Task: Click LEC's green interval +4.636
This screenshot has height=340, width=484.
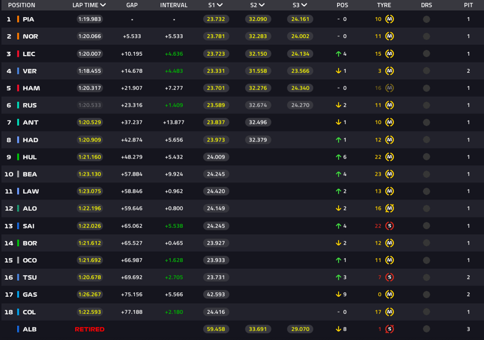Action: pos(174,53)
